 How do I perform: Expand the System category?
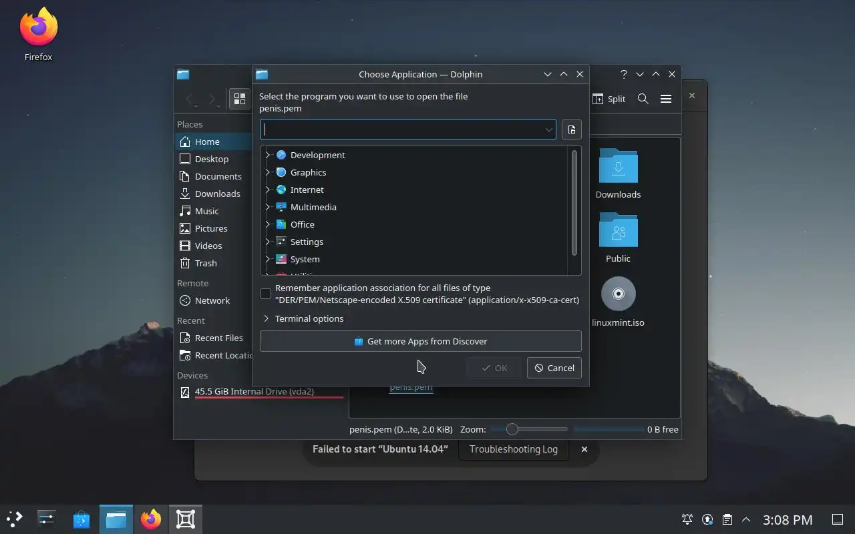coord(268,259)
